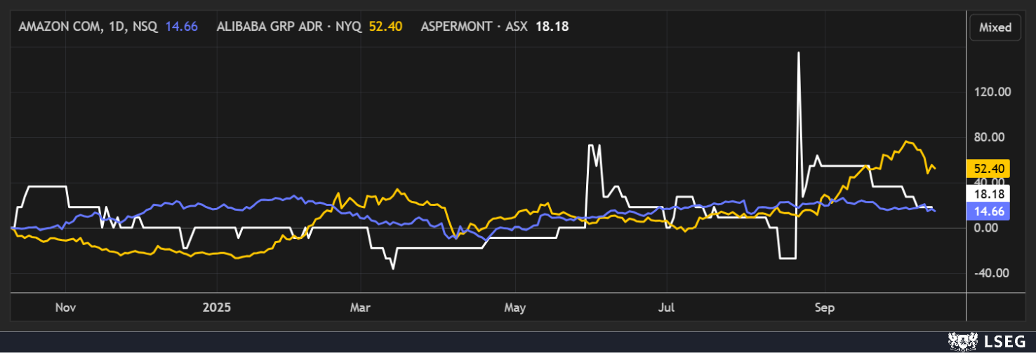Image resolution: width=1036 pixels, height=353 pixels.
Task: Click the Nov time axis label
Action: click(x=65, y=307)
